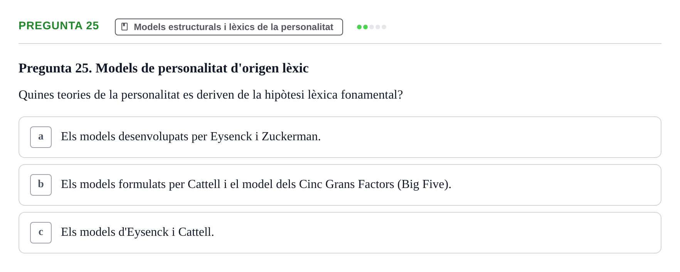The image size is (680, 272).
Task: Click the last grey progress dot
Action: [384, 27]
